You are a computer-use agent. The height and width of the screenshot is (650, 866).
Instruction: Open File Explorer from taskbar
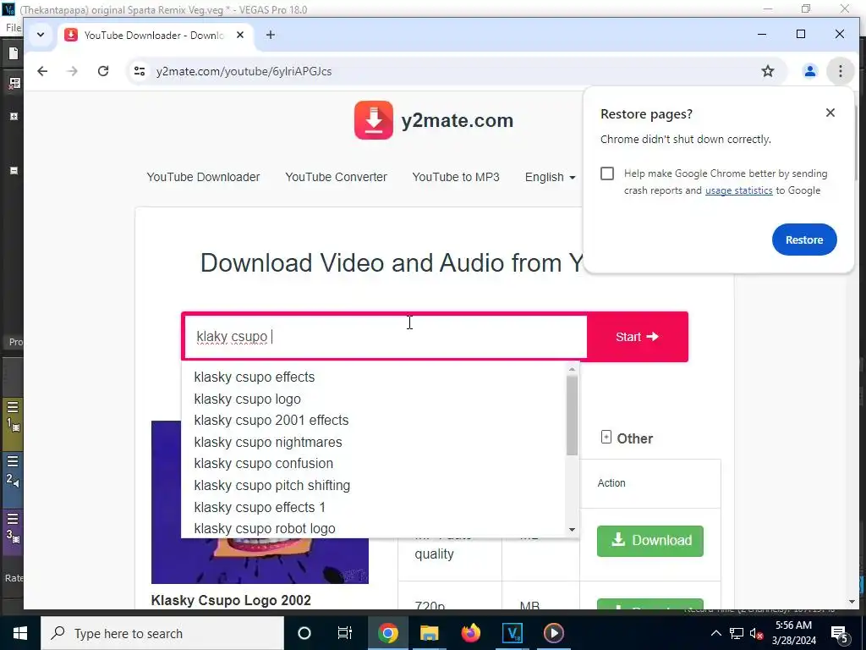[429, 633]
